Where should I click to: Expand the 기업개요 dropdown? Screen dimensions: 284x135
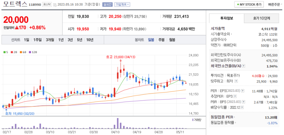click(x=122, y=4)
